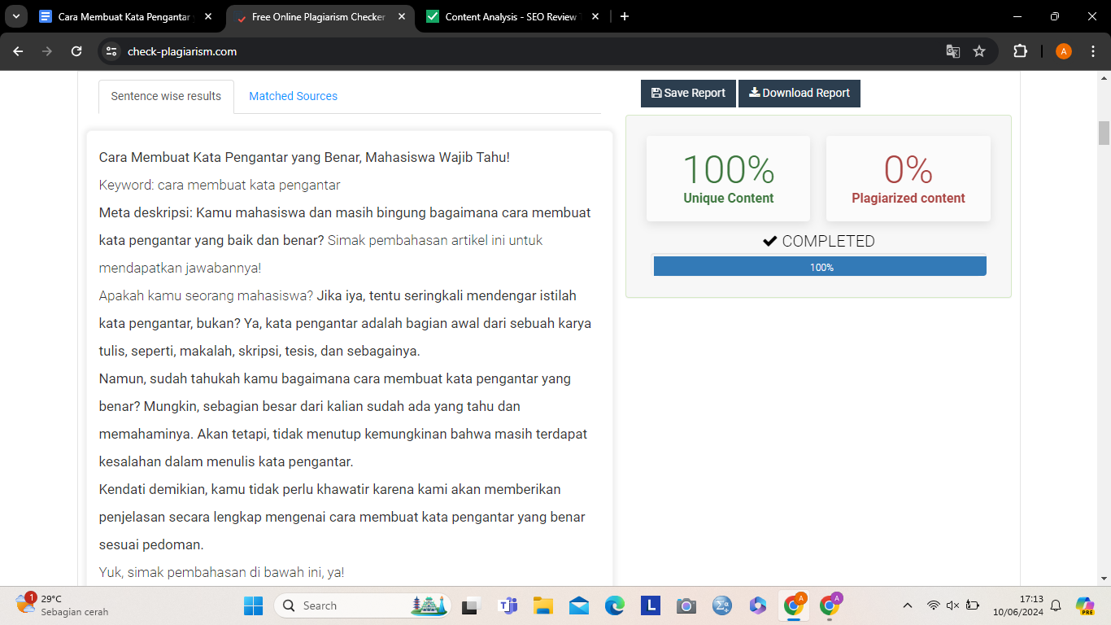Click the site information icon beside the URL
Image resolution: width=1111 pixels, height=625 pixels.
click(112, 51)
